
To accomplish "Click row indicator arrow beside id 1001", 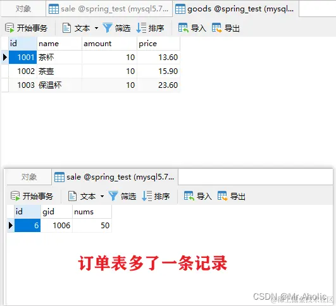I will pos(5,57).
